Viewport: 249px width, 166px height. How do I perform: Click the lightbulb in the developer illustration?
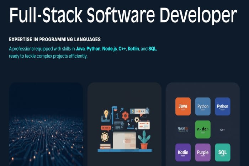(106, 114)
